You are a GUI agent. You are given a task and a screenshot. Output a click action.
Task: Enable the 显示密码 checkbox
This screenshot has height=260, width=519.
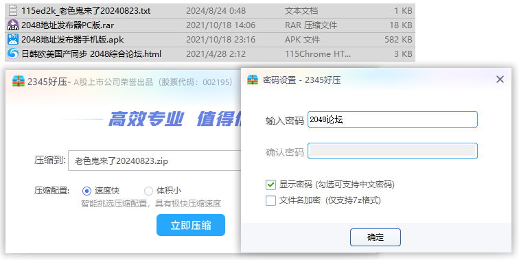tap(270, 185)
